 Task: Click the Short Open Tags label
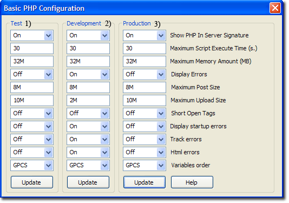(193, 113)
